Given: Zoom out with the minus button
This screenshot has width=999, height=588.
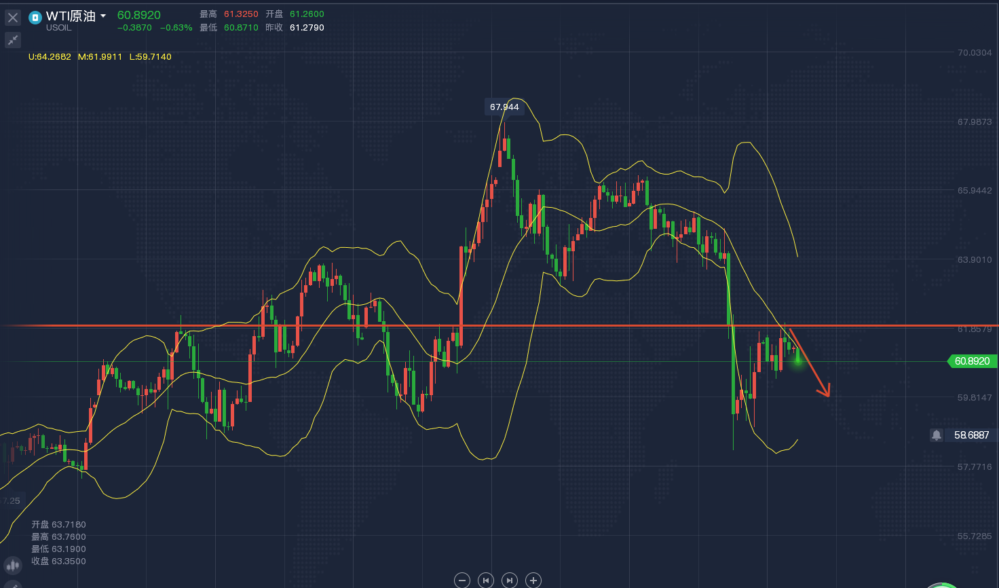Looking at the screenshot, I should [x=462, y=580].
